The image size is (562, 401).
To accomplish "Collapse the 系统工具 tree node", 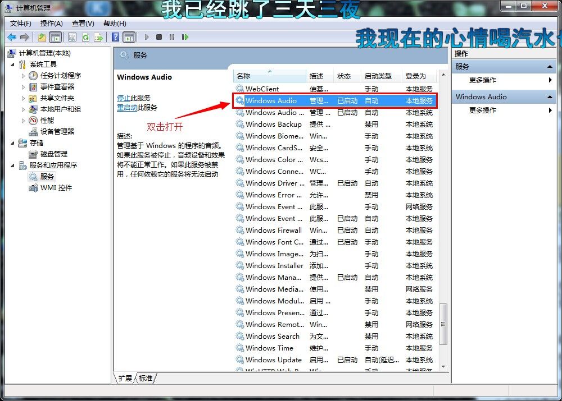I will (x=13, y=64).
